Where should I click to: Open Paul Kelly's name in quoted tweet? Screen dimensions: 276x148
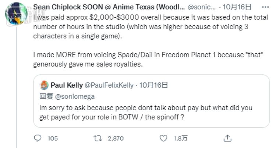(x=67, y=85)
